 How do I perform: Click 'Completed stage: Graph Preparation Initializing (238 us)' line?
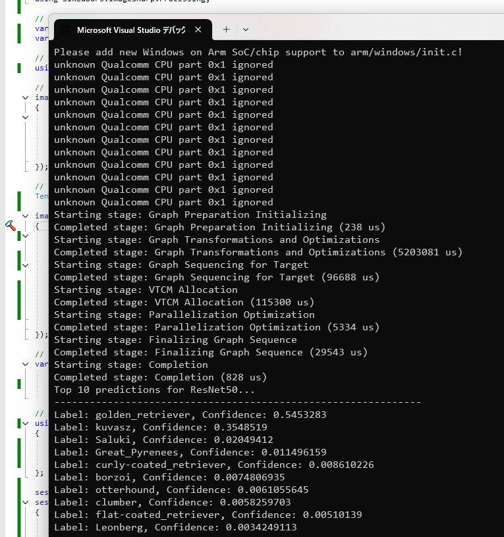220,227
